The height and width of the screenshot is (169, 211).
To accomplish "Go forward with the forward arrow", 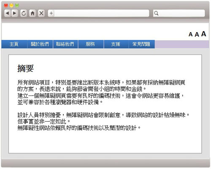I will coord(15,13).
